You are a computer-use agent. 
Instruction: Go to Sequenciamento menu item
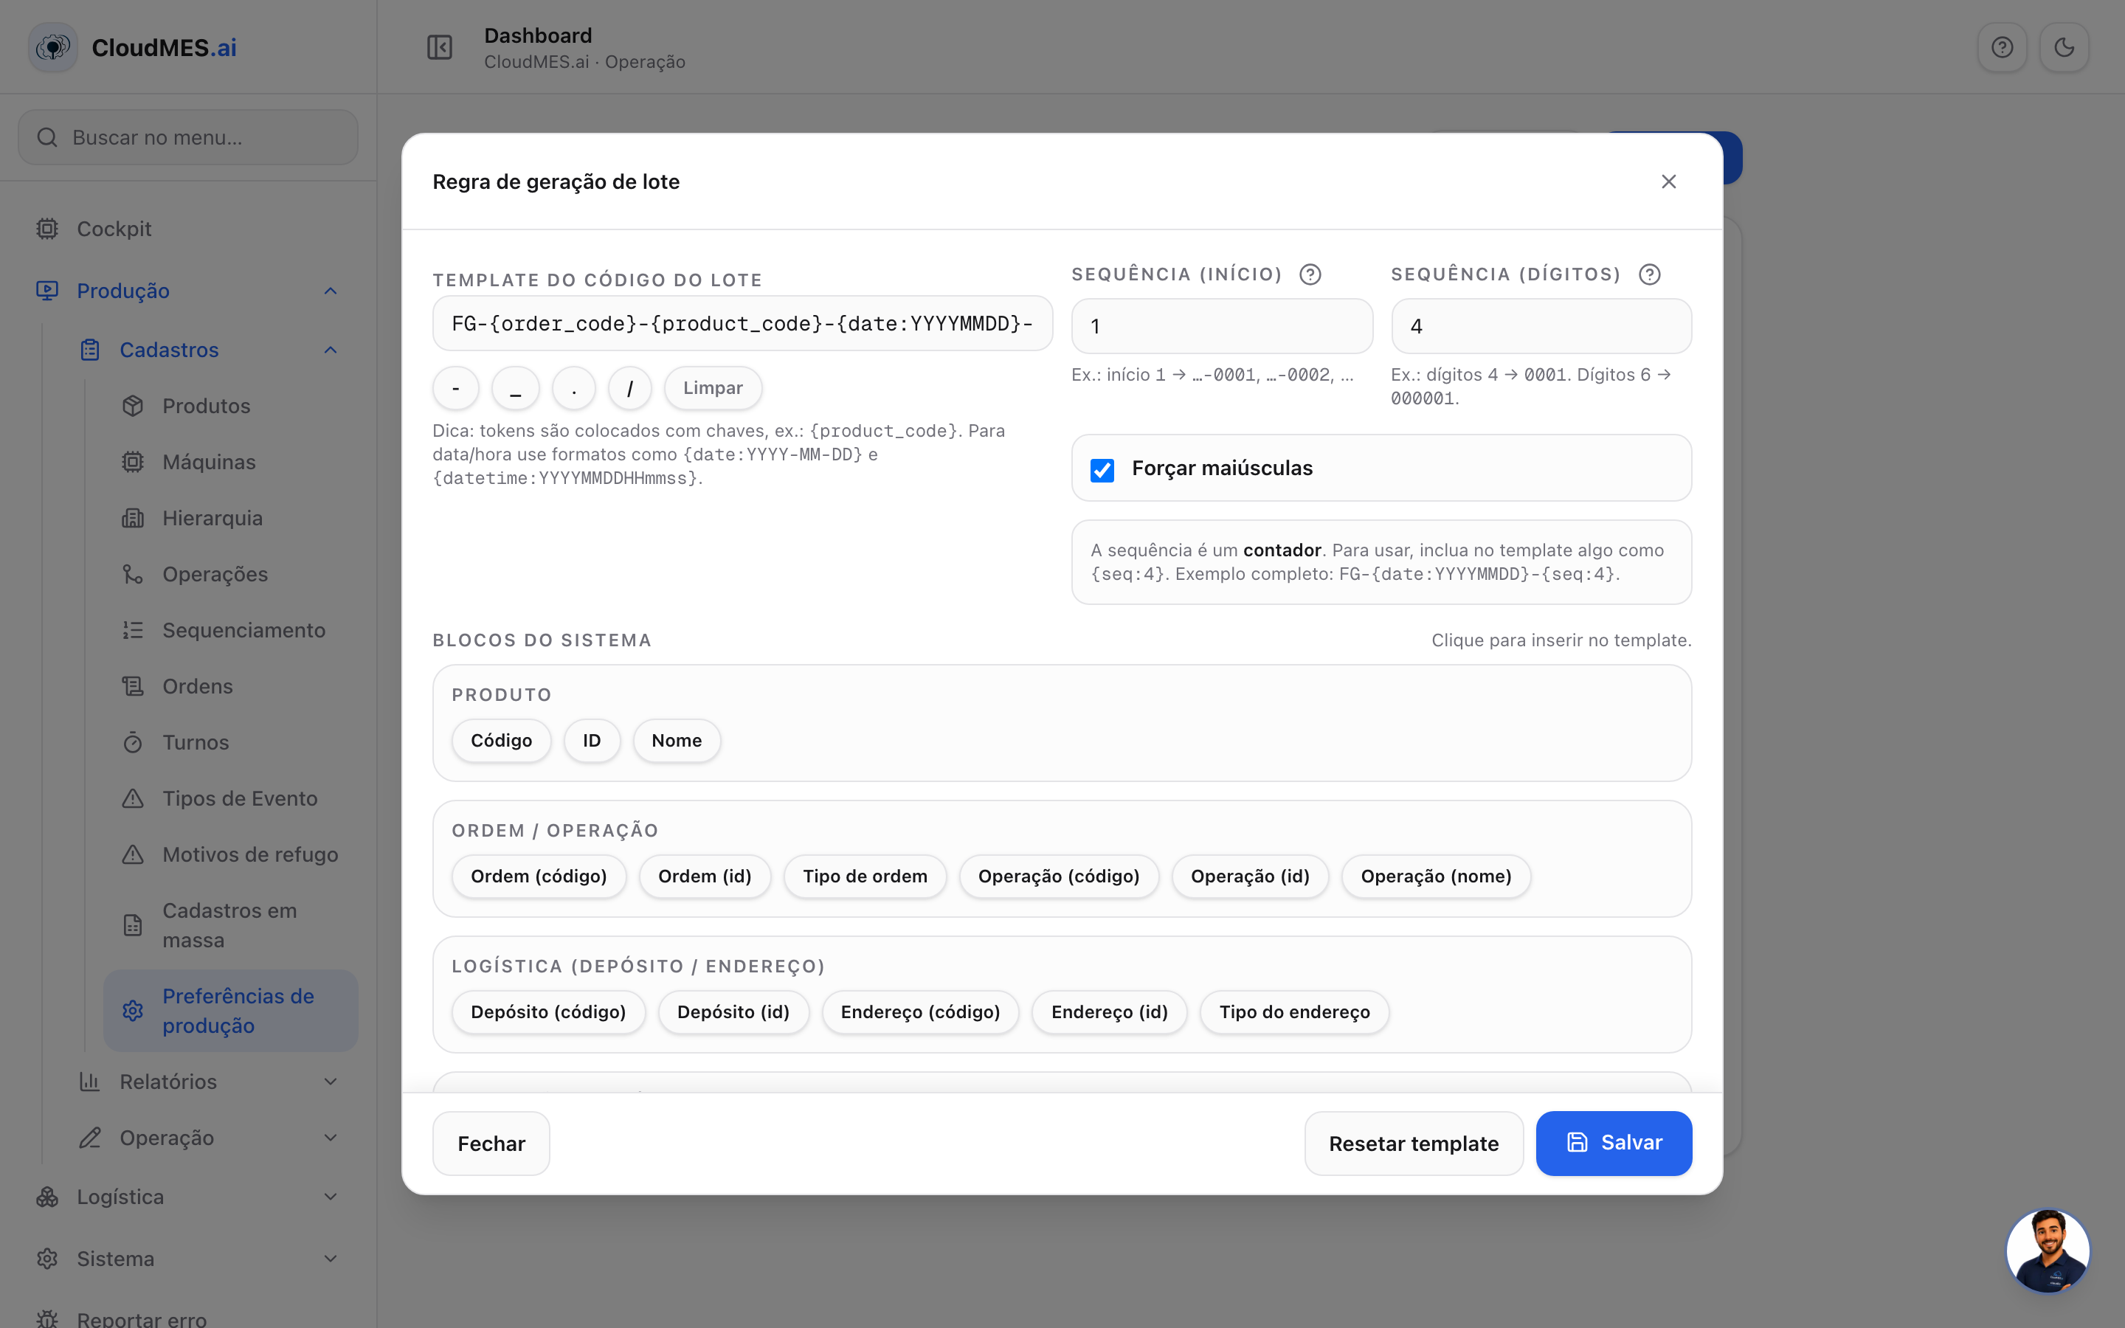tap(231, 631)
